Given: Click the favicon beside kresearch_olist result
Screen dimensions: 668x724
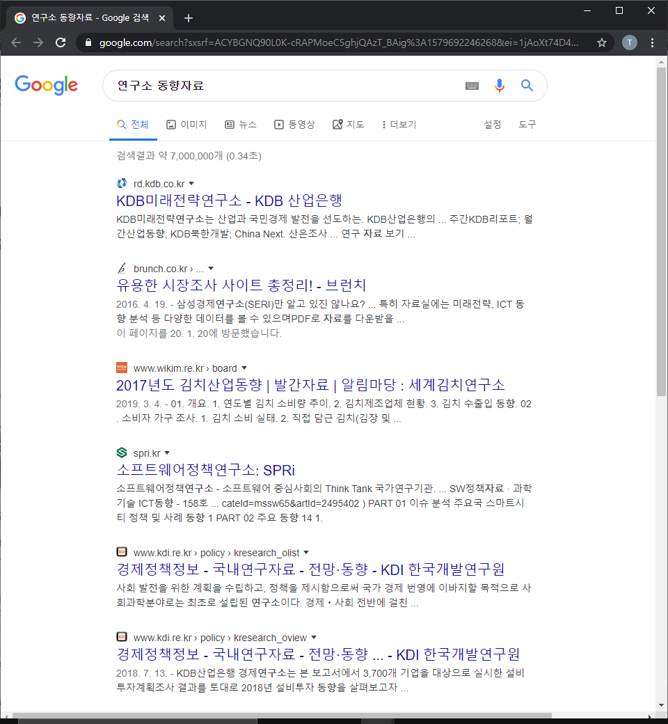Looking at the screenshot, I should tap(121, 552).
